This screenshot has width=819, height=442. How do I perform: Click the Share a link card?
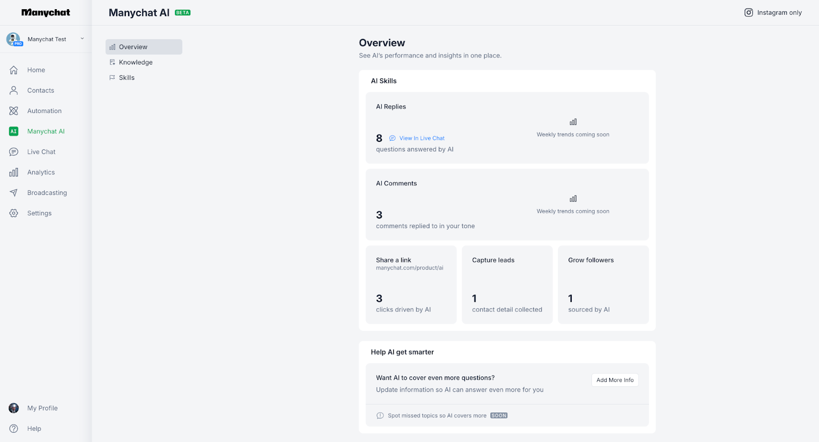(x=411, y=284)
